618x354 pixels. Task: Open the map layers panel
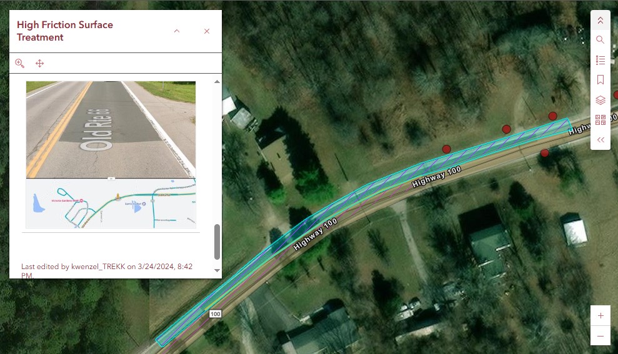pyautogui.click(x=600, y=100)
